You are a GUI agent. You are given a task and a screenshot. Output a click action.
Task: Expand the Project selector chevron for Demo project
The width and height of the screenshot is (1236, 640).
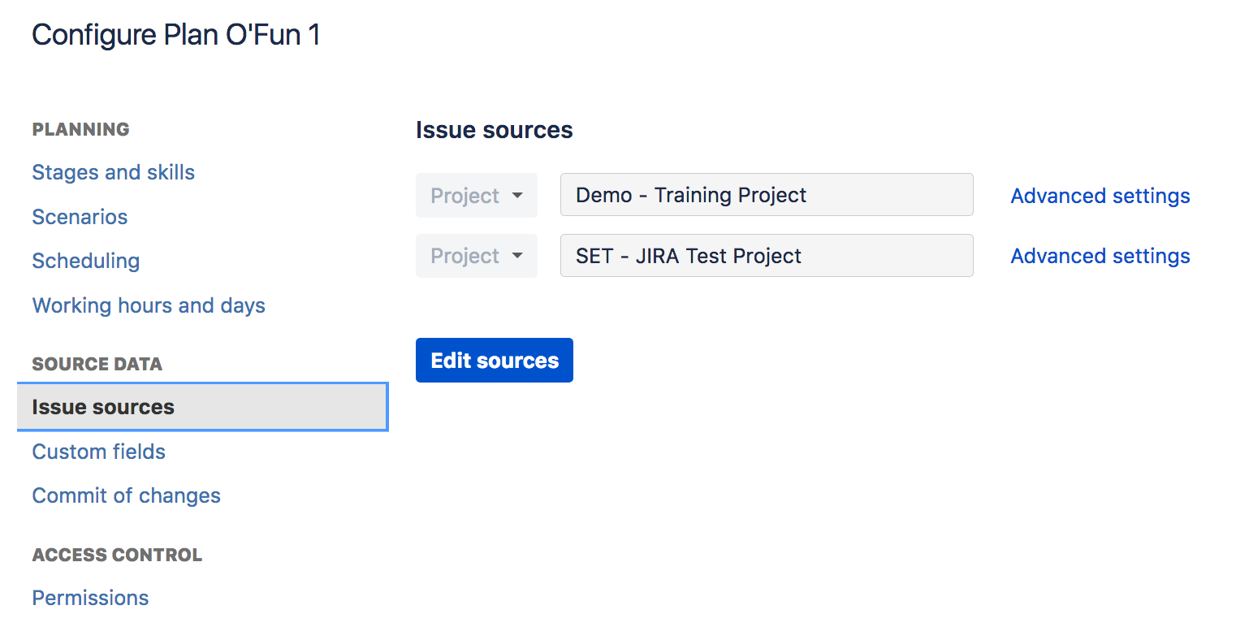pyautogui.click(x=517, y=195)
